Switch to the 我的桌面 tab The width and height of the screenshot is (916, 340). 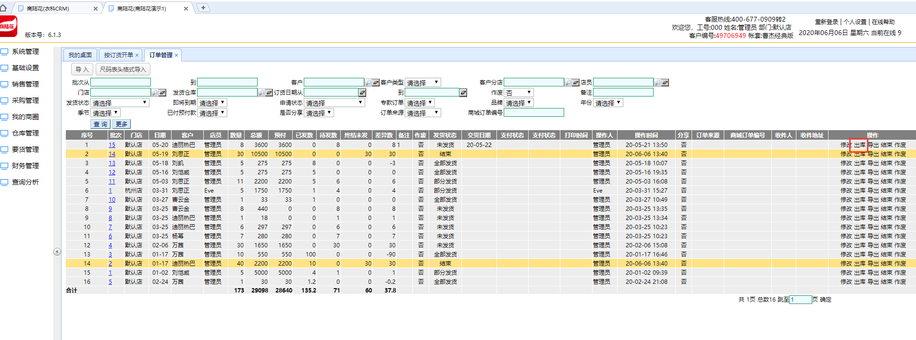pyautogui.click(x=80, y=55)
